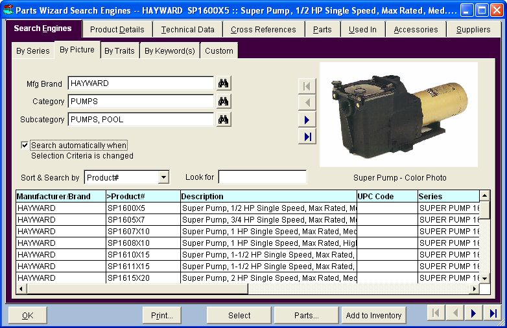Viewport: 507px width, 328px height.
Task: Select row SP1600X5 in results table
Action: (248, 208)
